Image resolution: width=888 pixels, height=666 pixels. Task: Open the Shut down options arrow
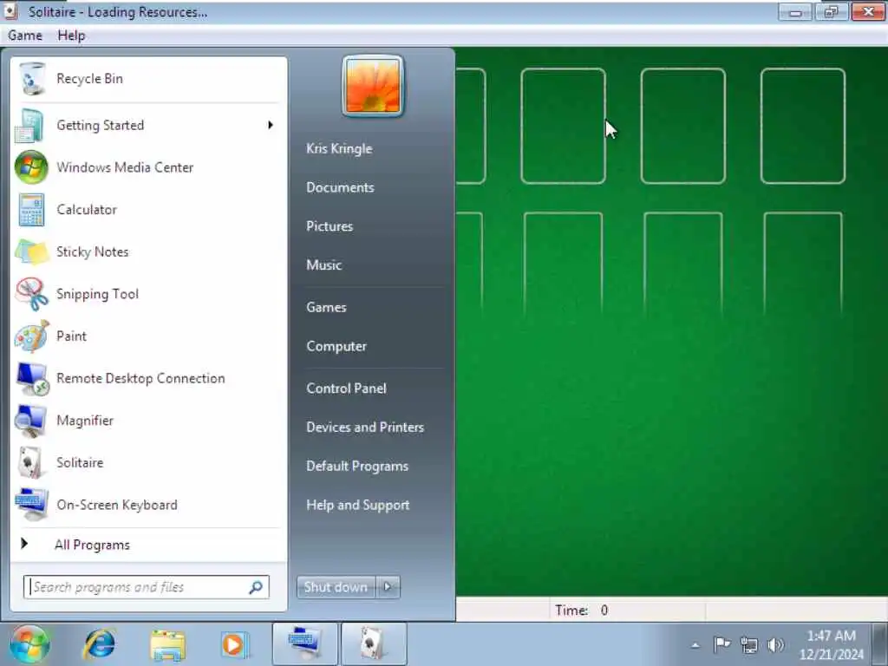(x=388, y=587)
